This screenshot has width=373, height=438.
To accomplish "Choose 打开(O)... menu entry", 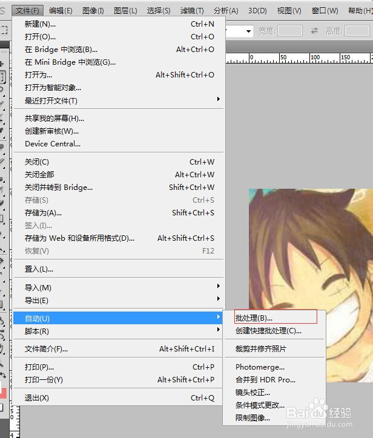I will [119, 36].
